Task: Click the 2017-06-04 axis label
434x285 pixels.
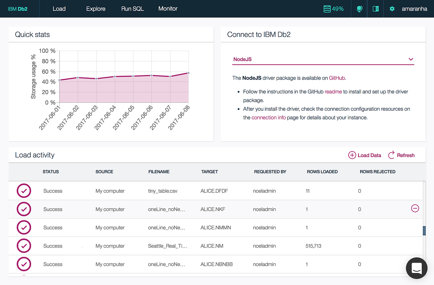Action: 106,117
